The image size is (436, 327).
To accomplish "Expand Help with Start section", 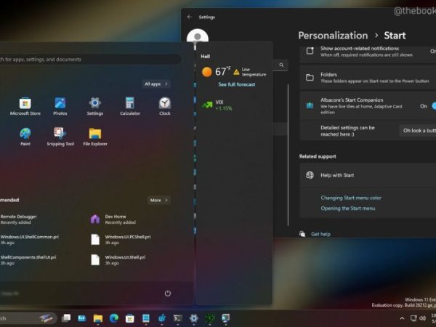I will (x=368, y=175).
